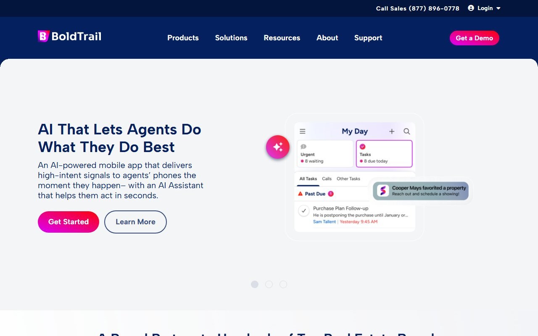Viewport: 538px width, 336px height.
Task: Open the Login dropdown chevron
Action: tap(498, 8)
